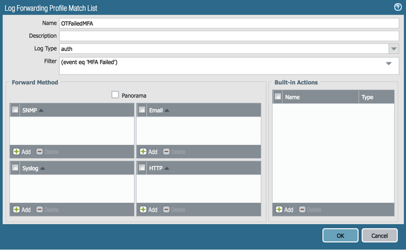Expand the Filter dropdown arrow
Image resolution: width=406 pixels, height=250 pixels.
coord(389,63)
